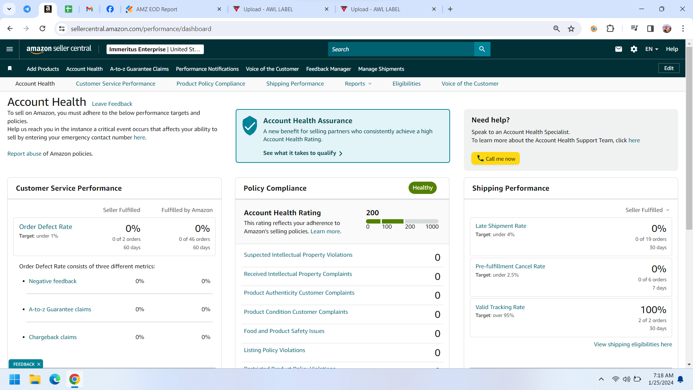Screen dimensions: 693x390
Task: Click the Report abuse link
Action: point(24,153)
